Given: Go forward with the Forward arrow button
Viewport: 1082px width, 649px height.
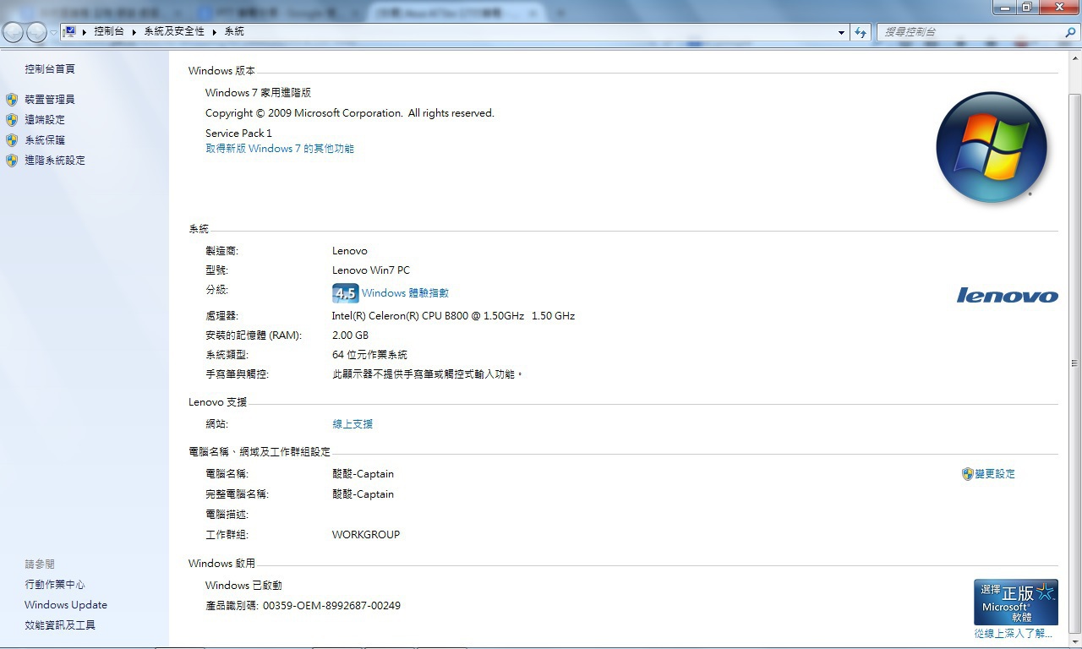Looking at the screenshot, I should [x=36, y=32].
